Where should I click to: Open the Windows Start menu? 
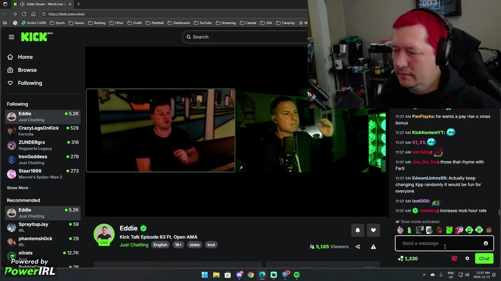tap(205, 275)
